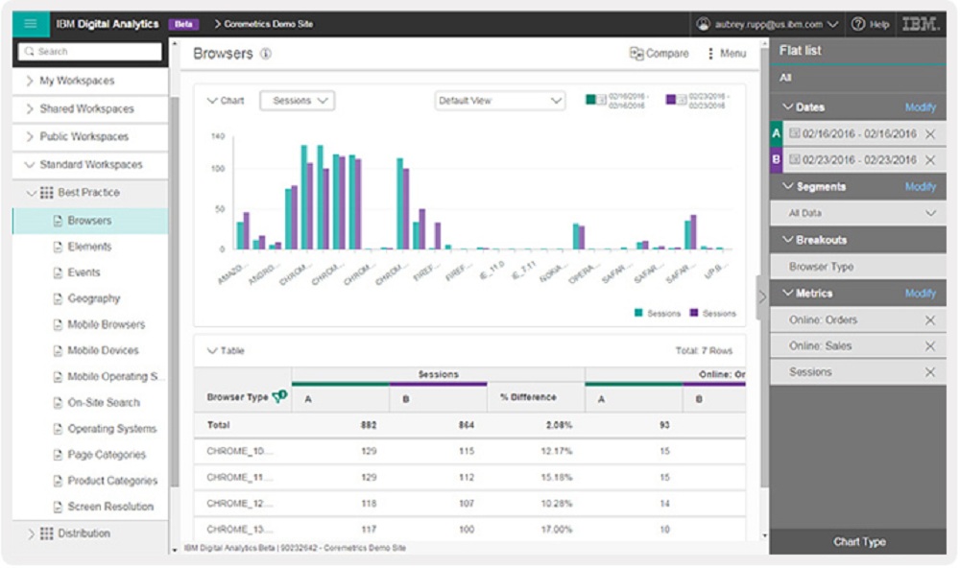Remove date range A 02/16/2016

[x=930, y=134]
